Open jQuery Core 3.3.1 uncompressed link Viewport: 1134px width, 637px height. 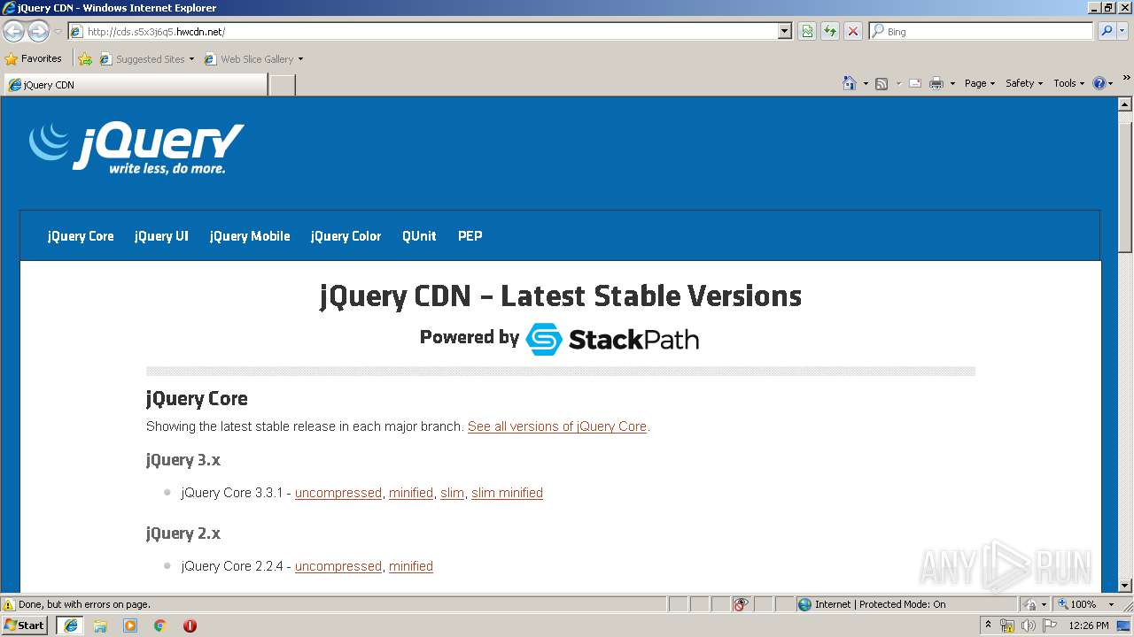338,493
